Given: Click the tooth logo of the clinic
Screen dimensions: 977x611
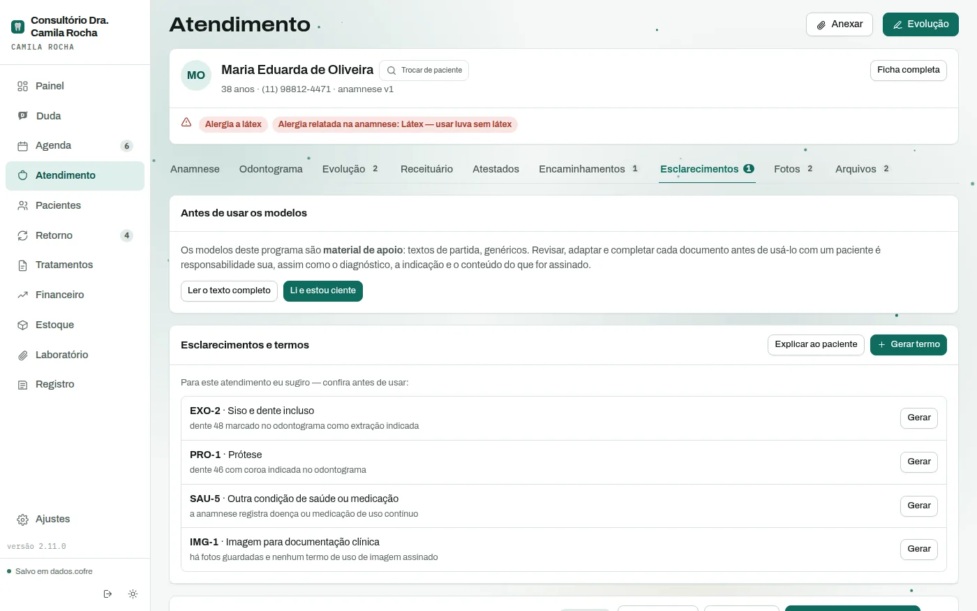Looking at the screenshot, I should (18, 27).
